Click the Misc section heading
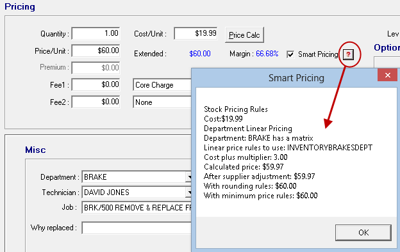Viewport: 400px width, 252px height. click(35, 150)
